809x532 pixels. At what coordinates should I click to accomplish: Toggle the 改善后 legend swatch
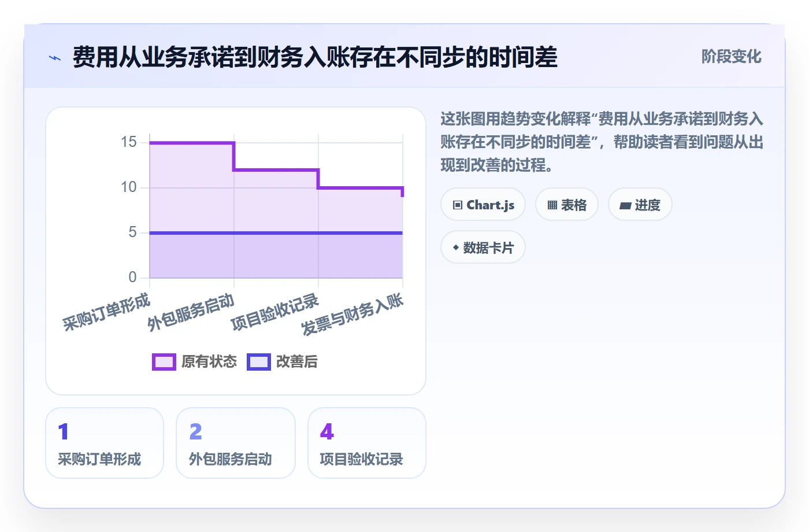click(259, 362)
